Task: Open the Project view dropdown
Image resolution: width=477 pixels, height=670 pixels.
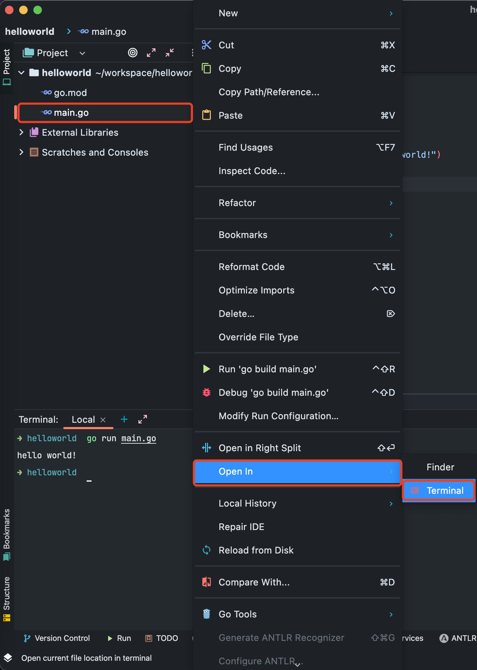Action: pyautogui.click(x=82, y=53)
